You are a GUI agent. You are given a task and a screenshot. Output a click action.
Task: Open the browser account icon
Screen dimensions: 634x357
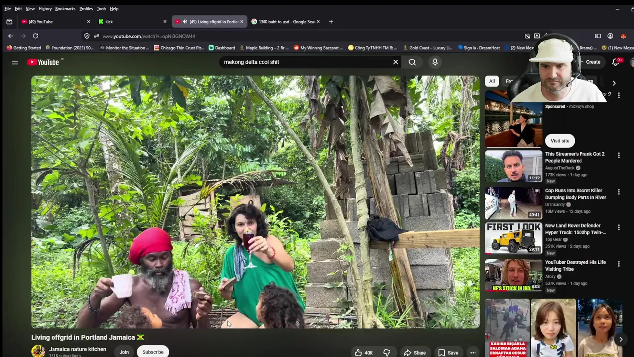click(x=610, y=36)
